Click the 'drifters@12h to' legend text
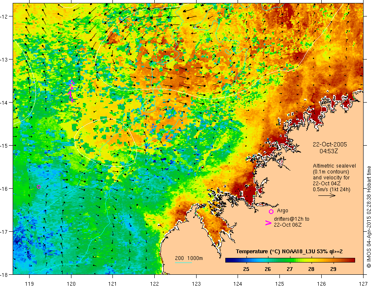 (292, 219)
